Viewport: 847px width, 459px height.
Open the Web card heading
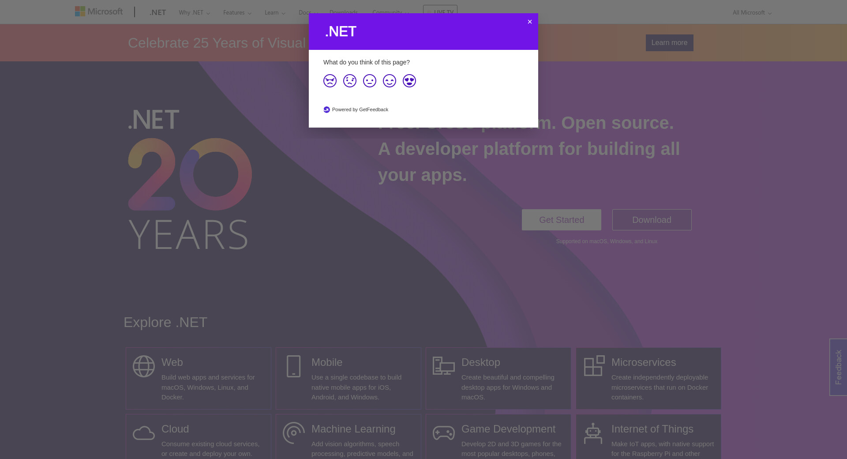(x=172, y=362)
